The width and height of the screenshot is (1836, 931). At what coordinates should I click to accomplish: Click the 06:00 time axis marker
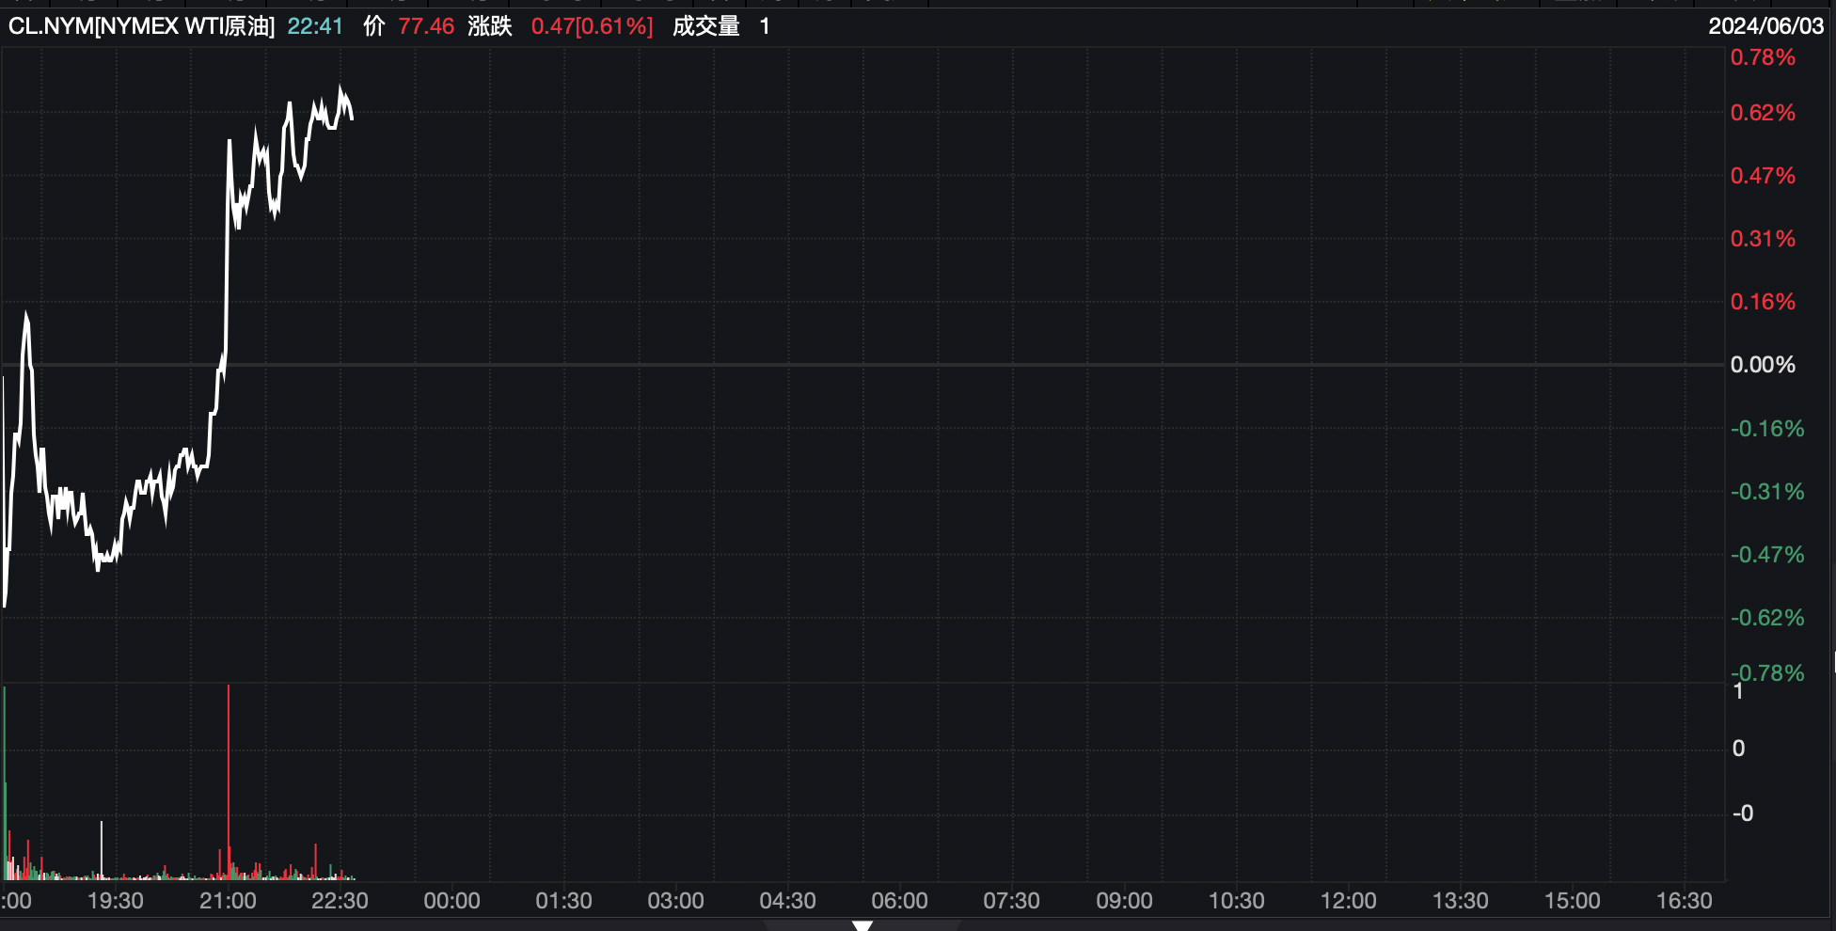[x=899, y=901]
